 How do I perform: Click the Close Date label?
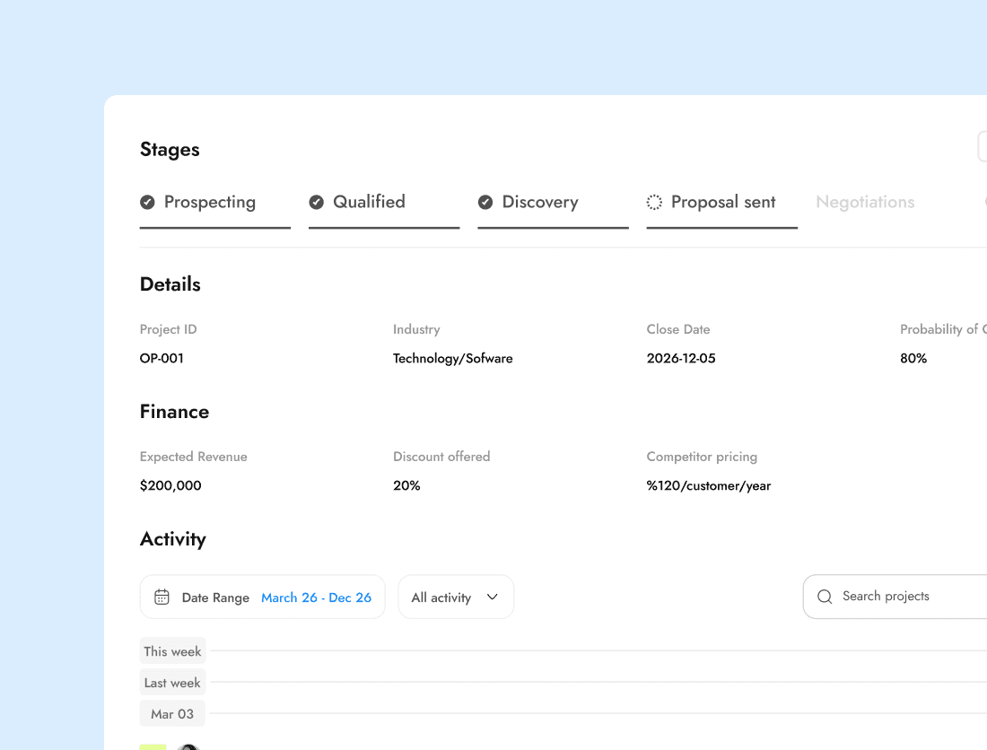678,329
